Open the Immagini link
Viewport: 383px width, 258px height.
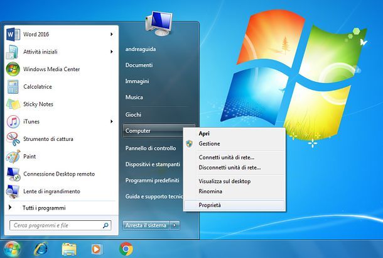tap(137, 81)
